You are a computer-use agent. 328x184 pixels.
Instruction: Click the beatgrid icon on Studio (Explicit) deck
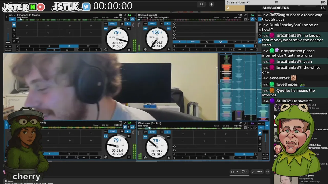[x=245, y=19]
